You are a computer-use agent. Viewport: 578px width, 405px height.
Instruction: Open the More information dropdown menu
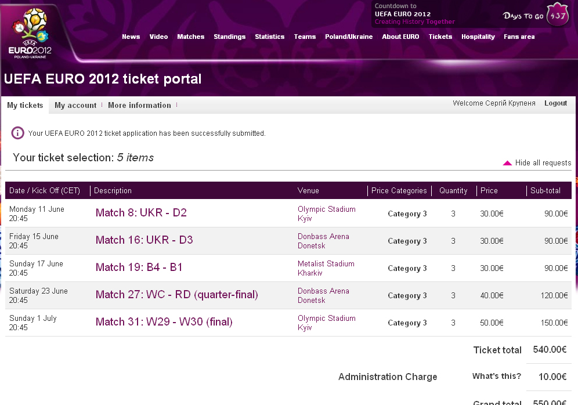[x=139, y=106]
